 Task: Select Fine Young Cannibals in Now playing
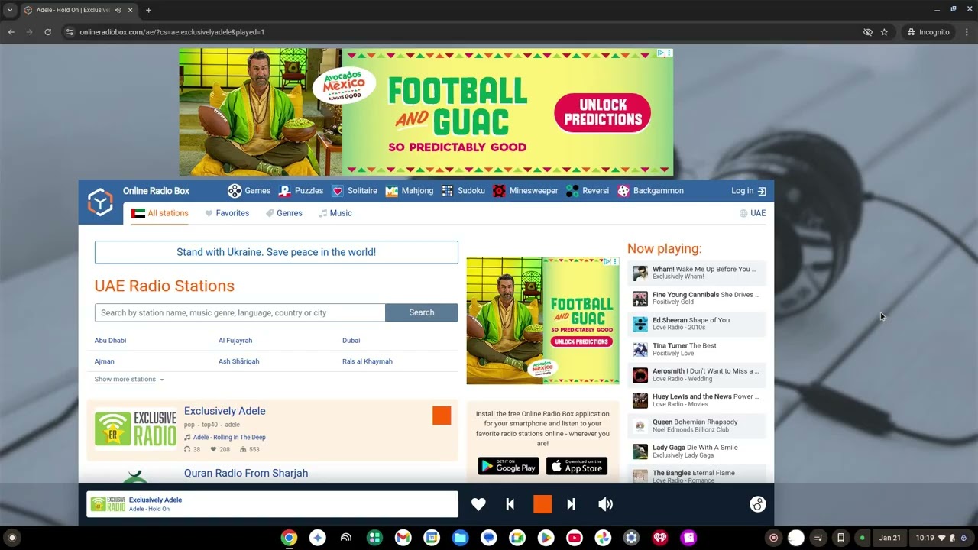[696, 298]
